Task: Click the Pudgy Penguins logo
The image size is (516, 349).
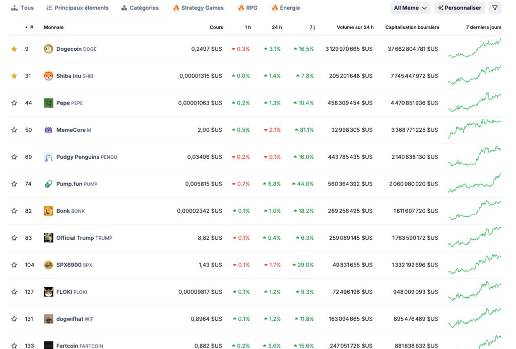Action: pos(48,157)
